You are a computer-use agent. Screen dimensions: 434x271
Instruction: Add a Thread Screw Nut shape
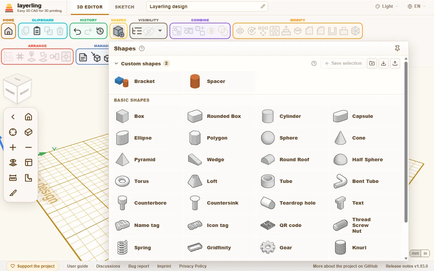[365, 225]
